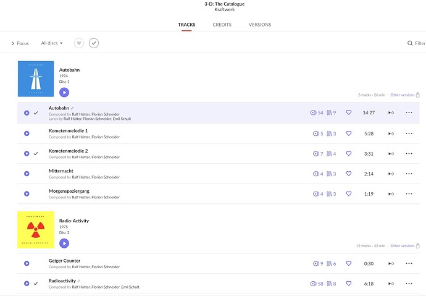Open Kraftwerk artist link below title
Image resolution: width=426 pixels, height=296 pixels.
tap(224, 9)
